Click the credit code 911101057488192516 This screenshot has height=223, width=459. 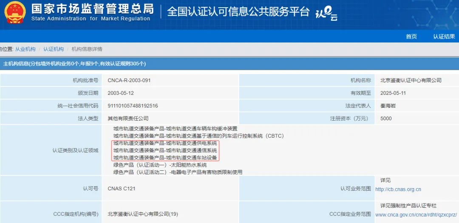point(133,106)
